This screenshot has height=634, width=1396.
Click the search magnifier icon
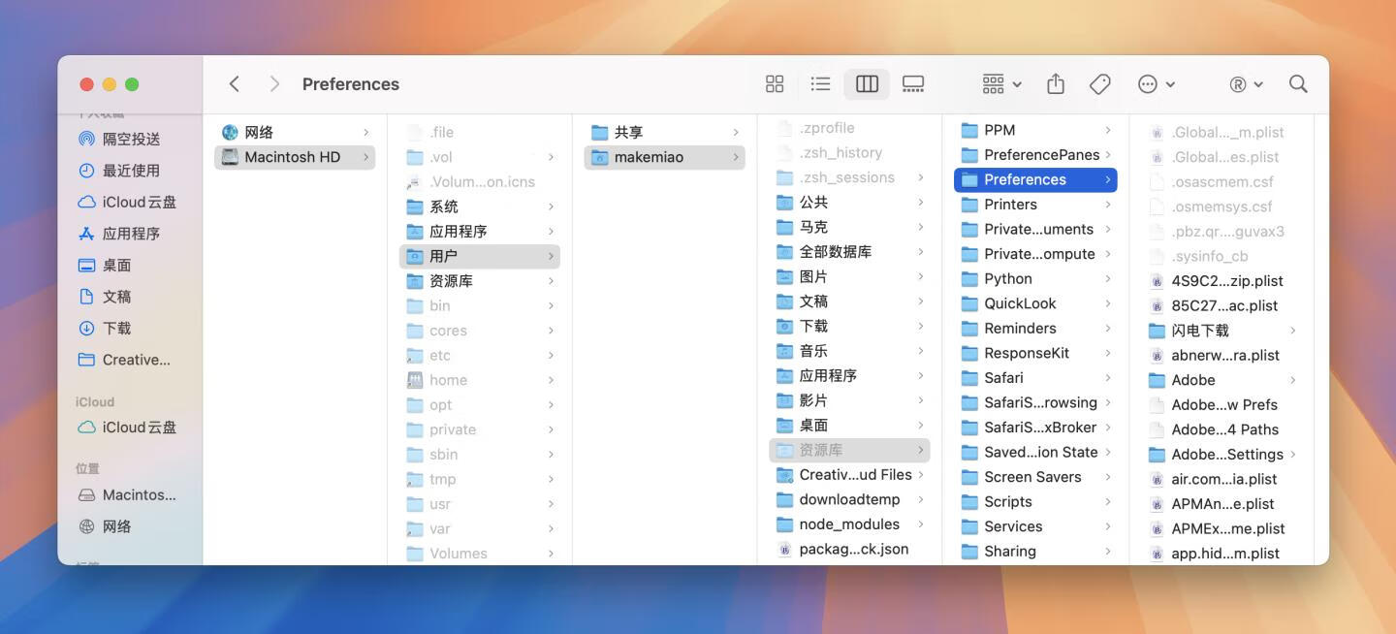(1297, 84)
